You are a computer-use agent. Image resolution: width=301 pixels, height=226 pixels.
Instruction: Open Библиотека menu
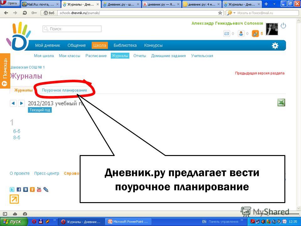[x=125, y=46]
